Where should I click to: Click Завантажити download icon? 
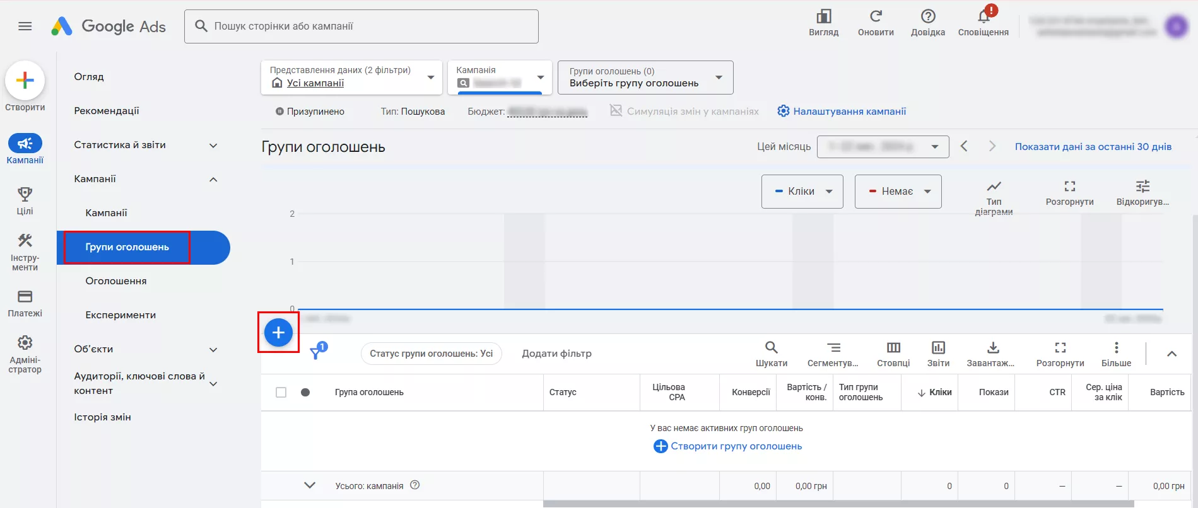[x=992, y=347]
